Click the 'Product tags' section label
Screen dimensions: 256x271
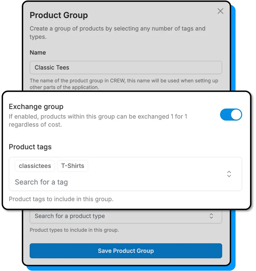pos(30,147)
